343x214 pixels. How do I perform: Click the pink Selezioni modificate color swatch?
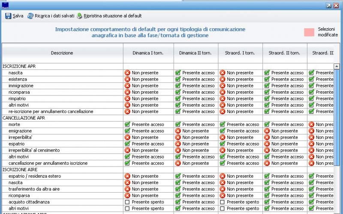(309, 32)
